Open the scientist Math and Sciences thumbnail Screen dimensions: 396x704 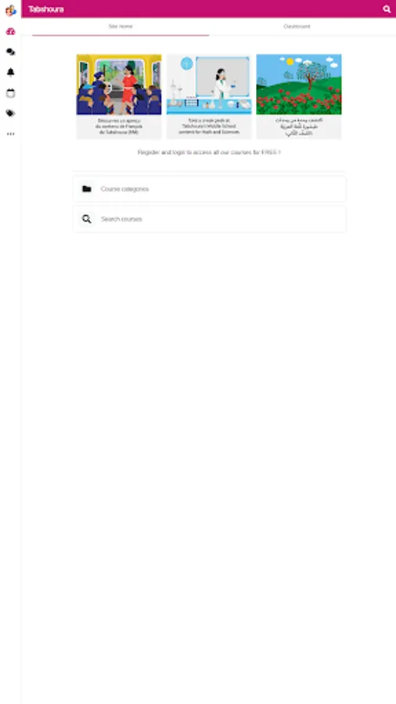point(209,84)
